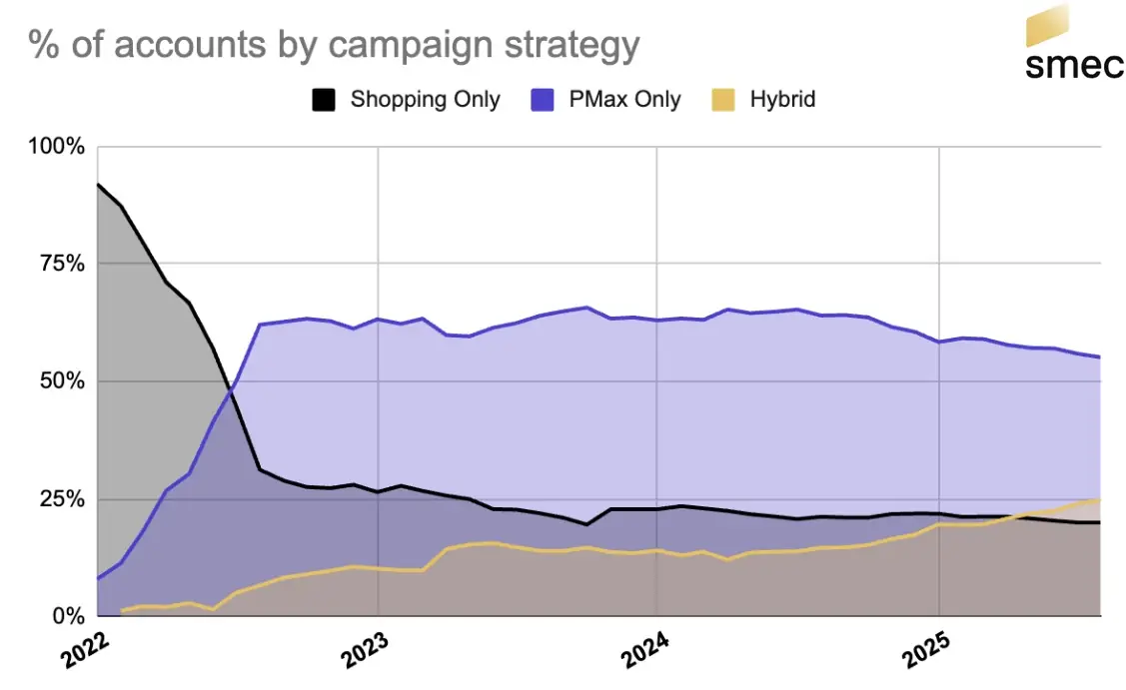1126x690 pixels.
Task: Select the Shopping Only legend label
Action: [425, 100]
